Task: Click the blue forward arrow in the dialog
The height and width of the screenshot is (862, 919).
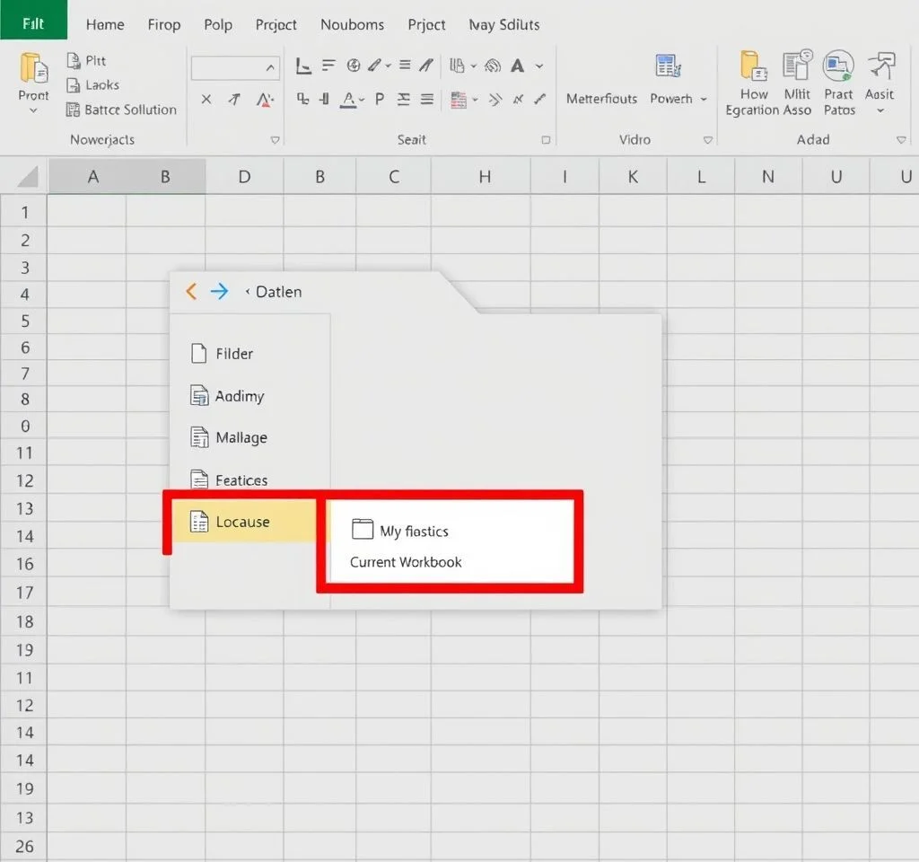Action: coord(219,291)
